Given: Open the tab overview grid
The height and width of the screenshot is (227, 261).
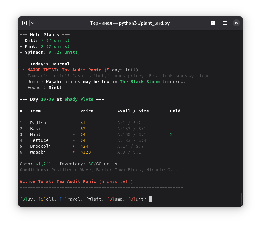Looking at the screenshot, I should 213,23.
